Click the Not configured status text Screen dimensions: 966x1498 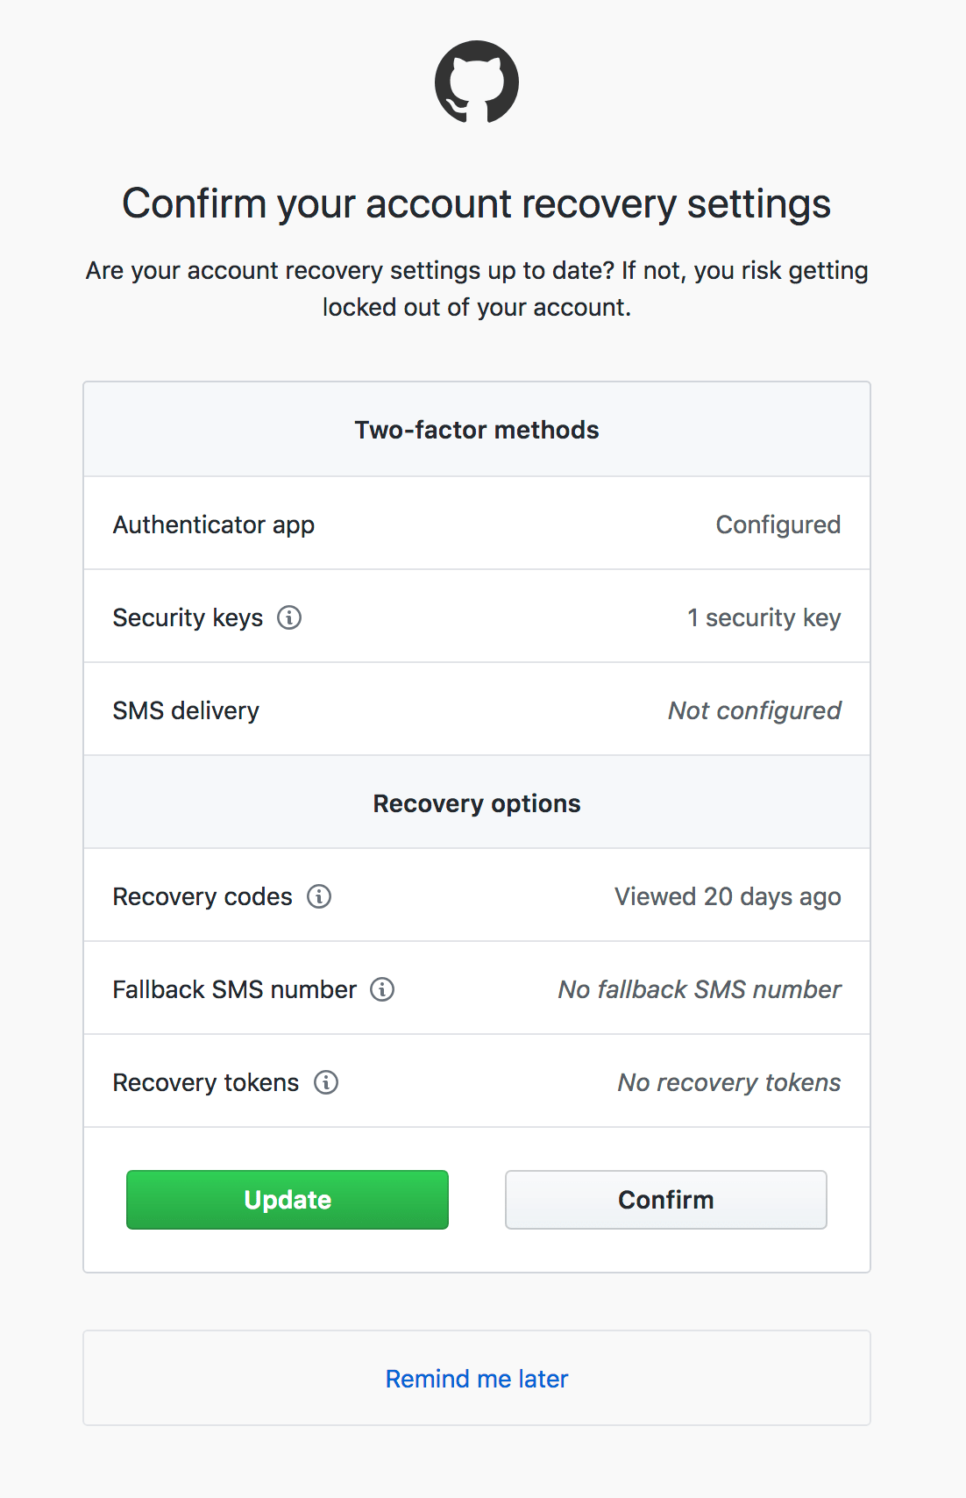click(754, 710)
